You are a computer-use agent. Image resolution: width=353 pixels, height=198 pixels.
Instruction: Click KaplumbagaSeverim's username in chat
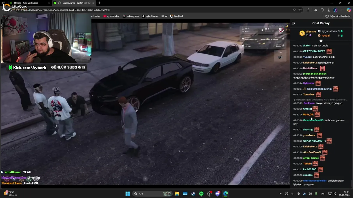(320, 89)
